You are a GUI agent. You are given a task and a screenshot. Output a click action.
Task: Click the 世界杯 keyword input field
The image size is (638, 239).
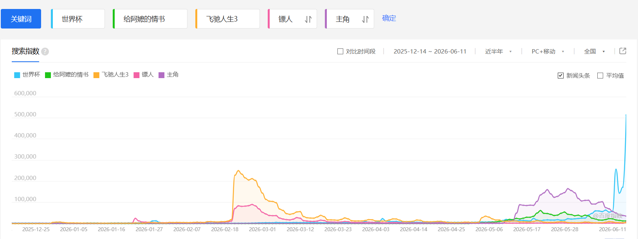[78, 19]
